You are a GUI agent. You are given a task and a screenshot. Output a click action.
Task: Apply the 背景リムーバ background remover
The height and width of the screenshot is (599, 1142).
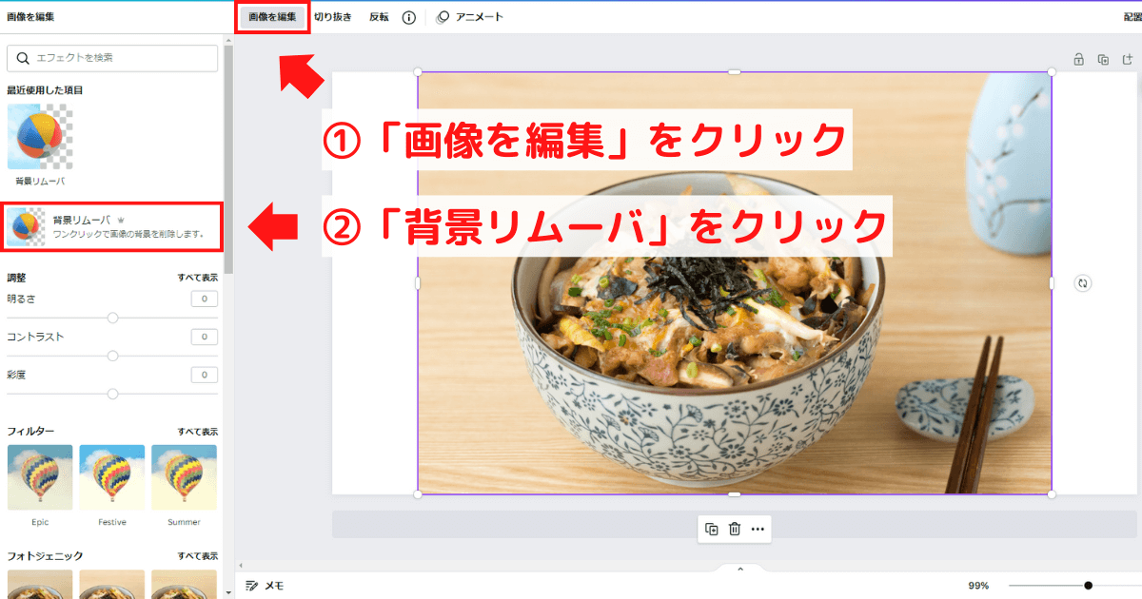(x=111, y=225)
